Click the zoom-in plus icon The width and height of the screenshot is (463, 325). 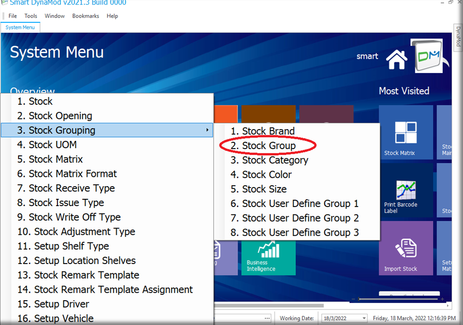(x=443, y=299)
